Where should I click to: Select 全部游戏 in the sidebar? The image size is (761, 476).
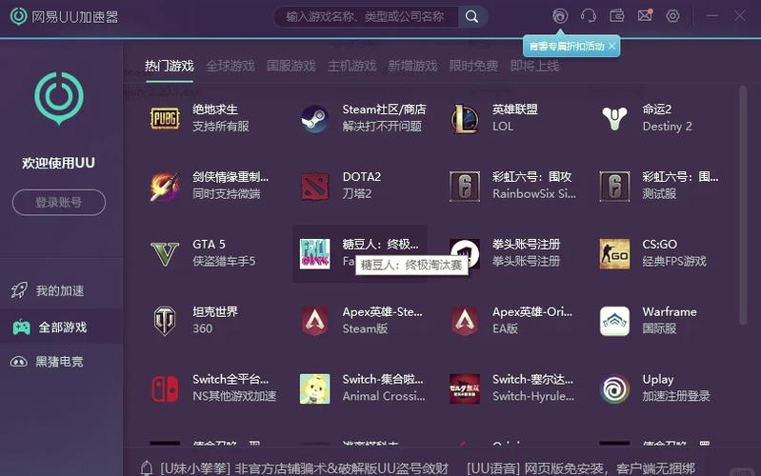61,327
